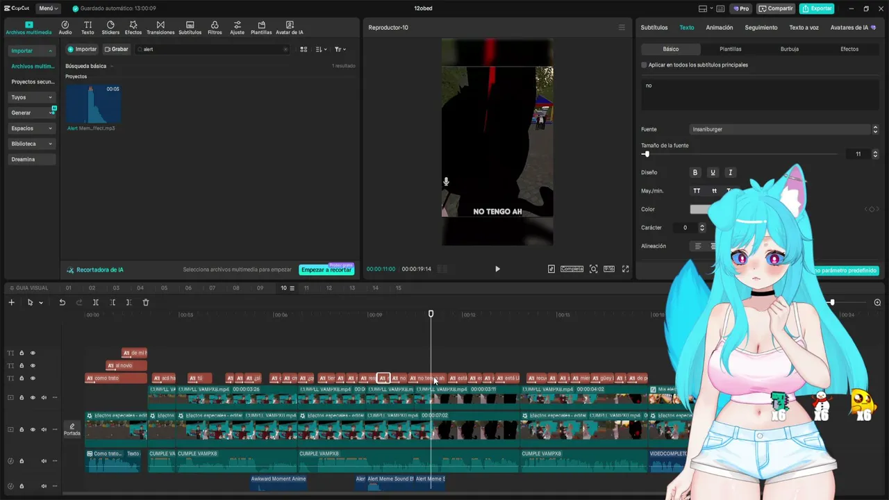Mute the CUMPLE VAMPX8 audio track
The image size is (889, 500).
coord(44,460)
